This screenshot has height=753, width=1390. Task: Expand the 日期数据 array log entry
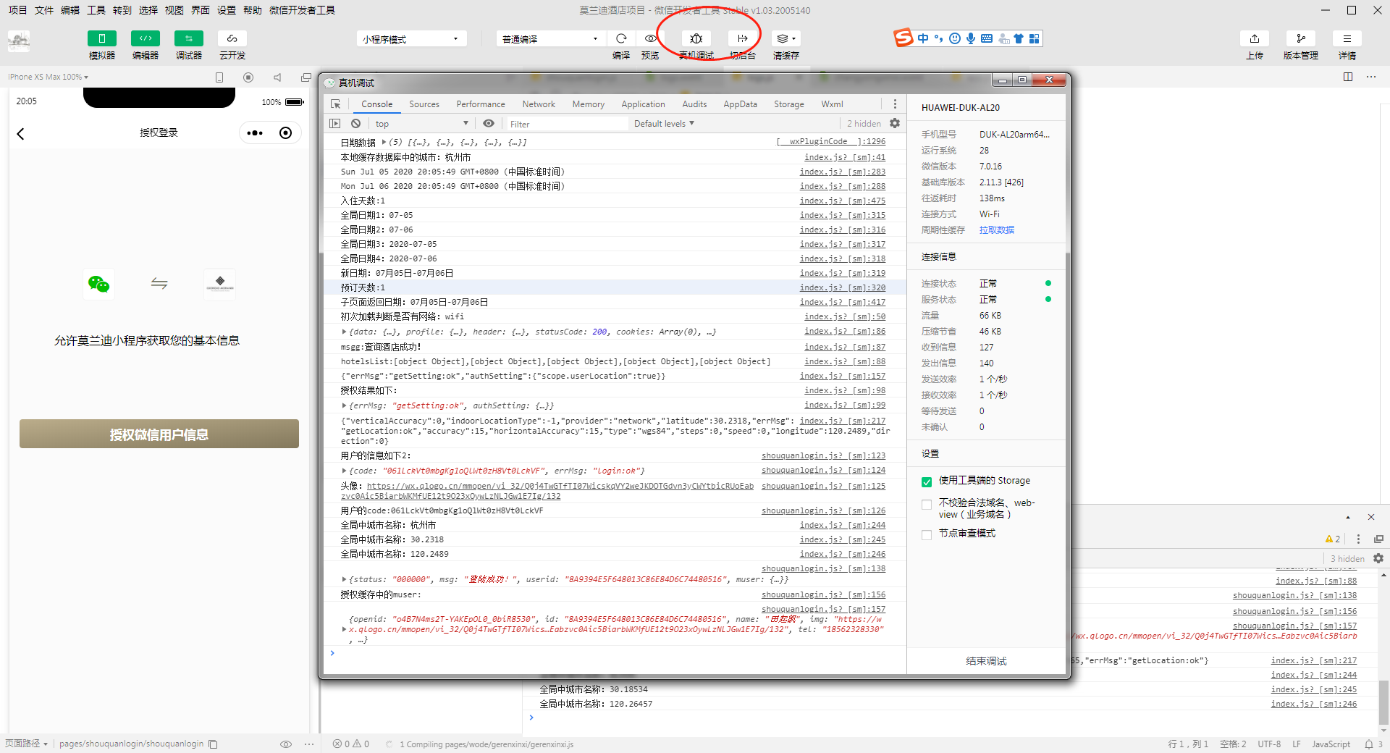click(x=384, y=143)
